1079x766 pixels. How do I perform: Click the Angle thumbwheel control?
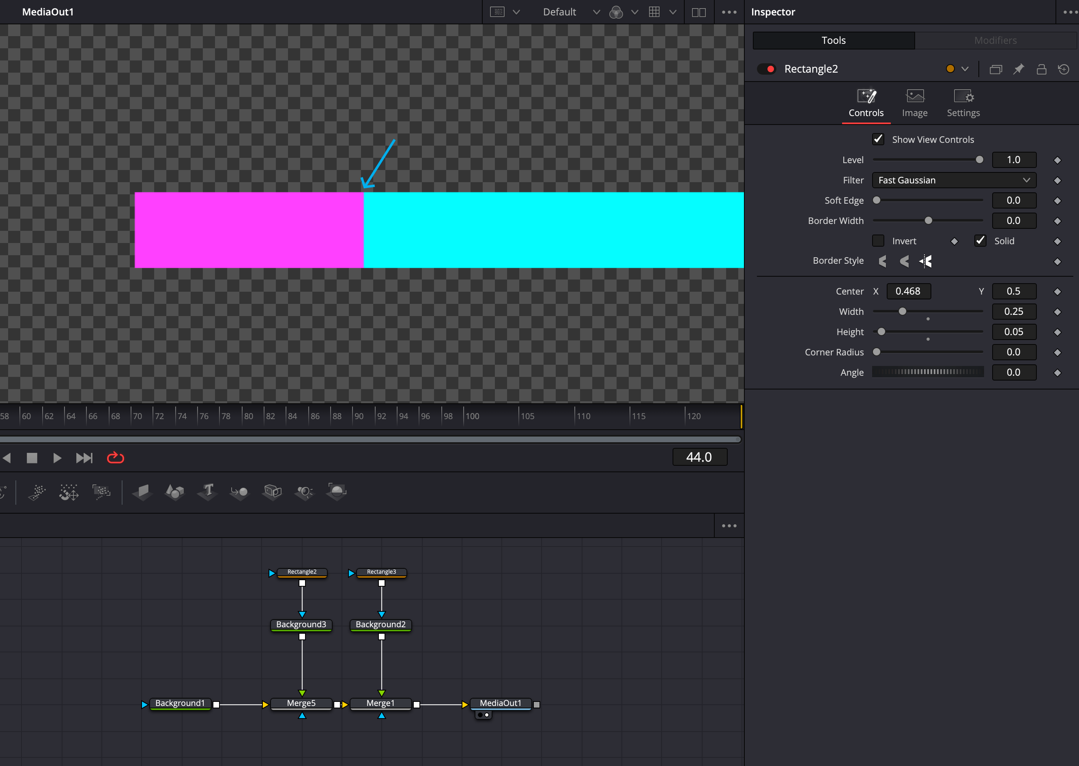tap(928, 372)
